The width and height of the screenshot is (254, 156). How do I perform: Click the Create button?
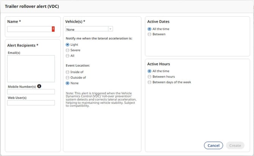tap(235, 145)
